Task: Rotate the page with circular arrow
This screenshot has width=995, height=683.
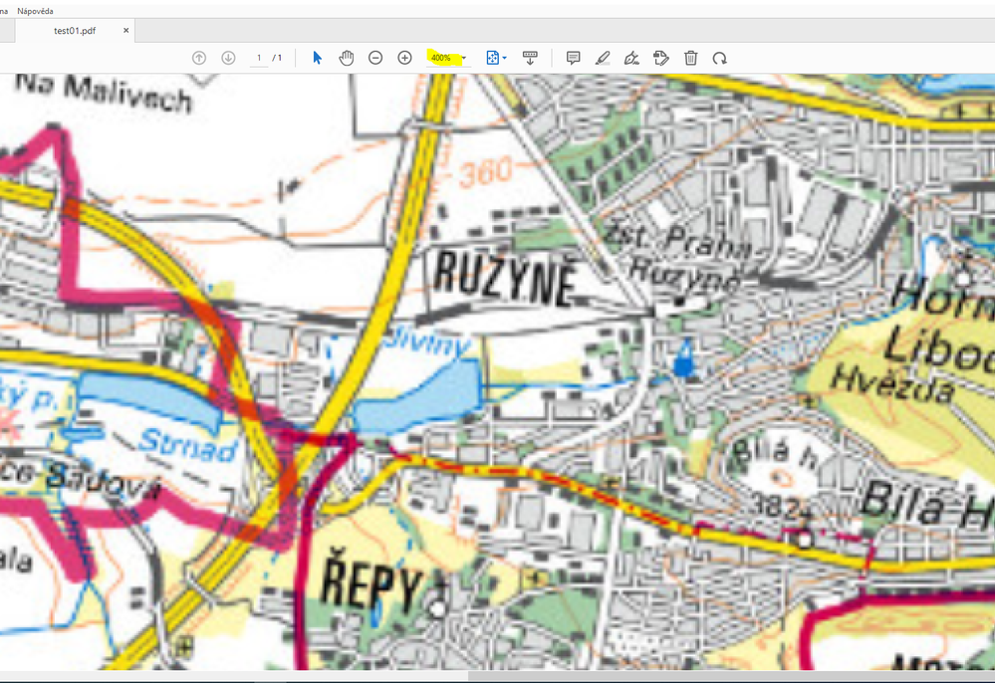Action: coord(719,58)
